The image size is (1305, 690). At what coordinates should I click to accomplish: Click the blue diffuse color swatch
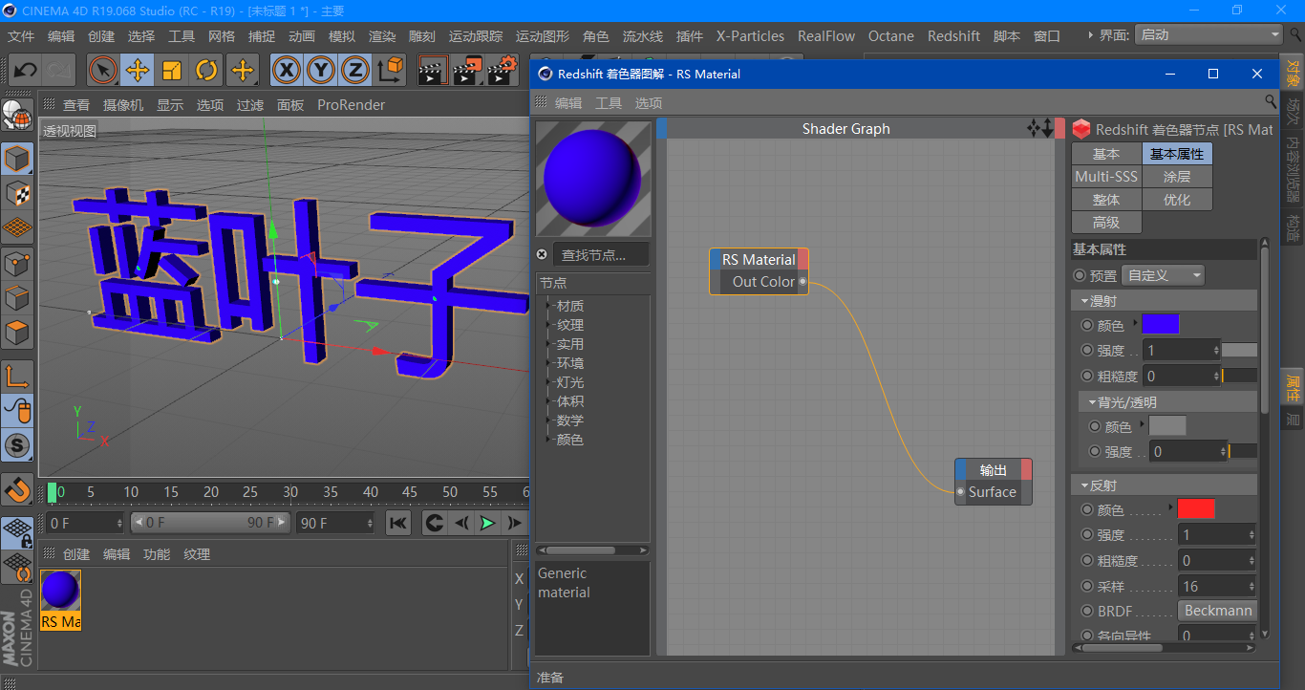pos(1161,325)
